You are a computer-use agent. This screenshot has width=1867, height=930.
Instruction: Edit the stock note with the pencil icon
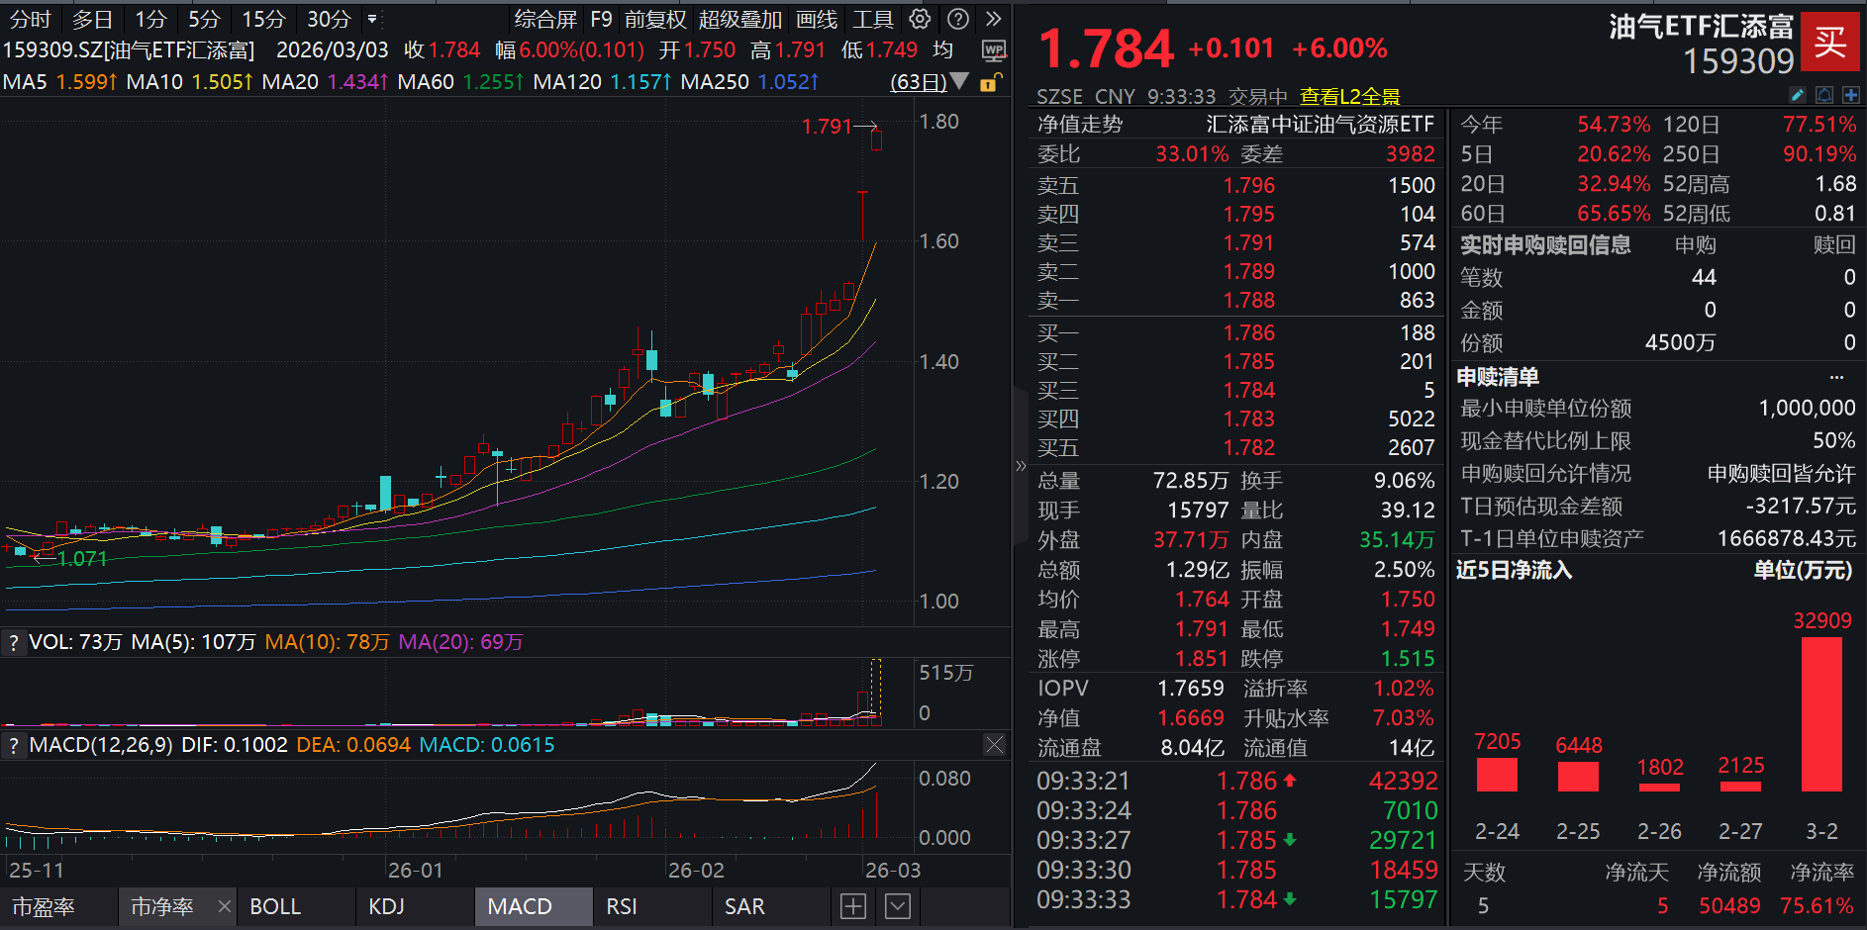point(1797,95)
